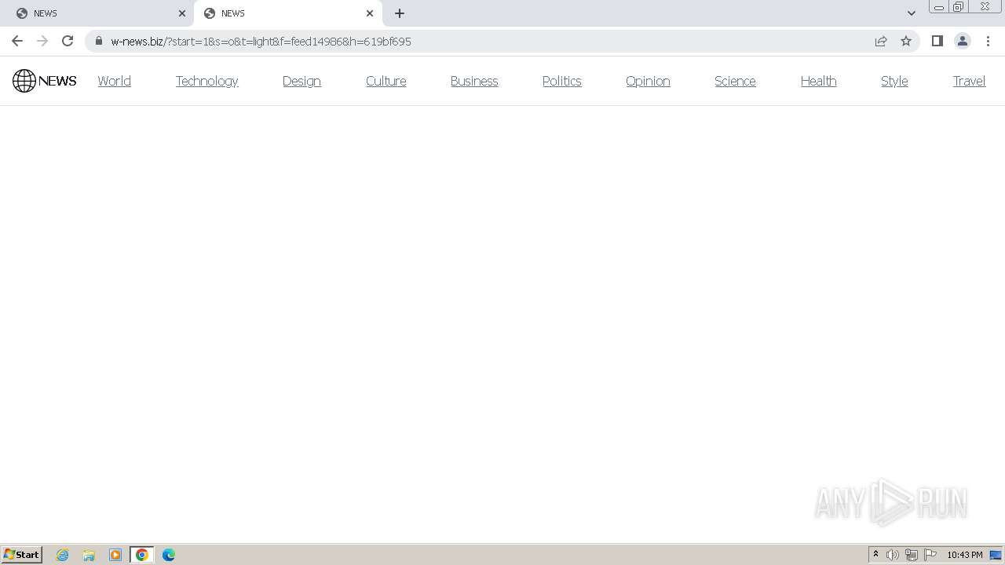Restore down the Chrome window
1005x565 pixels.
coord(959,7)
